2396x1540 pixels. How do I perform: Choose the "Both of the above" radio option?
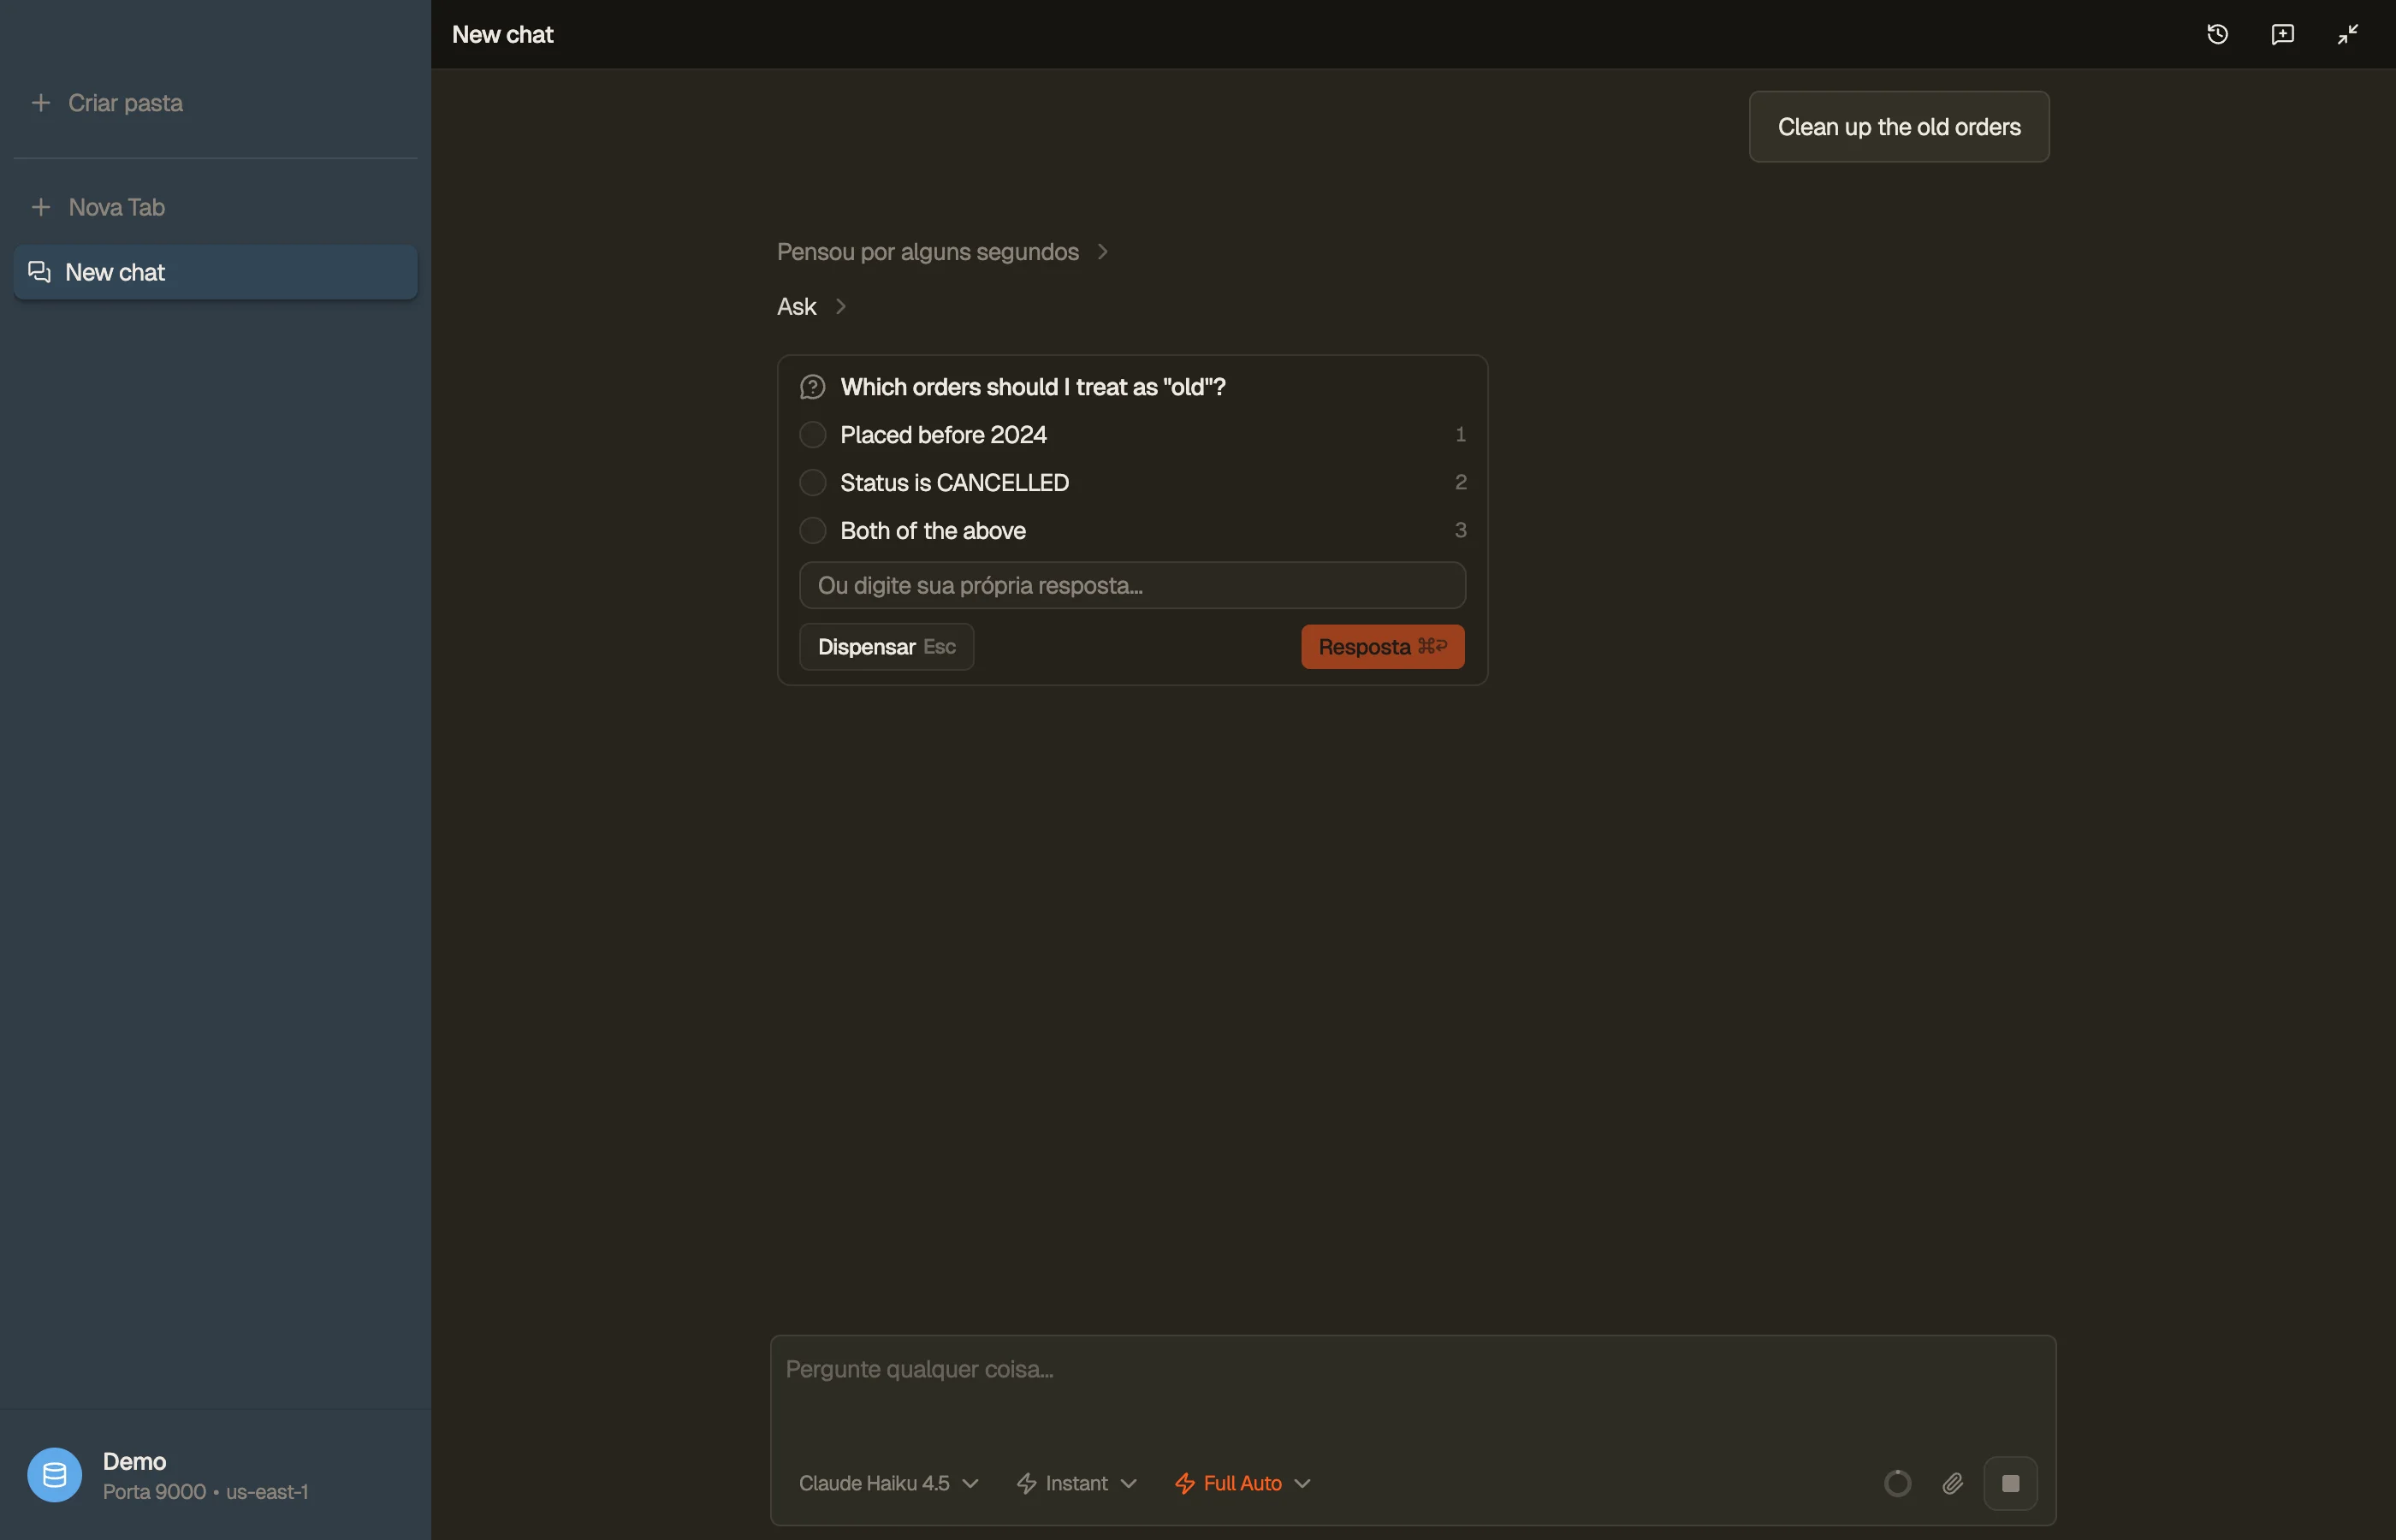click(x=812, y=531)
